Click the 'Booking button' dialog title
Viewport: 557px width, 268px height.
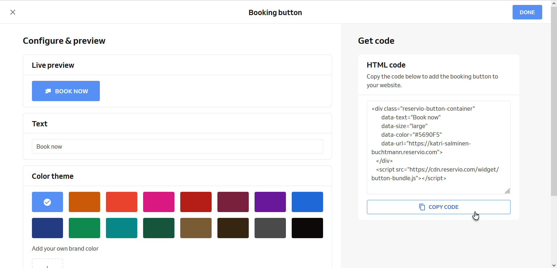275,12
